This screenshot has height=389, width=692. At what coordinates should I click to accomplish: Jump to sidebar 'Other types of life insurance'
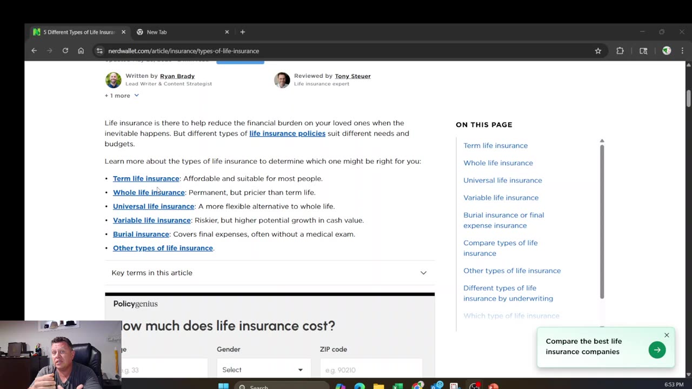coord(512,271)
